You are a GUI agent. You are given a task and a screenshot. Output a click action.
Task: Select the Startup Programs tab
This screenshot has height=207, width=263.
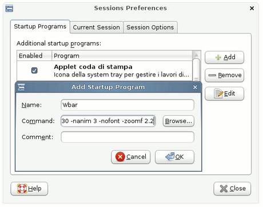pyautogui.click(x=40, y=27)
